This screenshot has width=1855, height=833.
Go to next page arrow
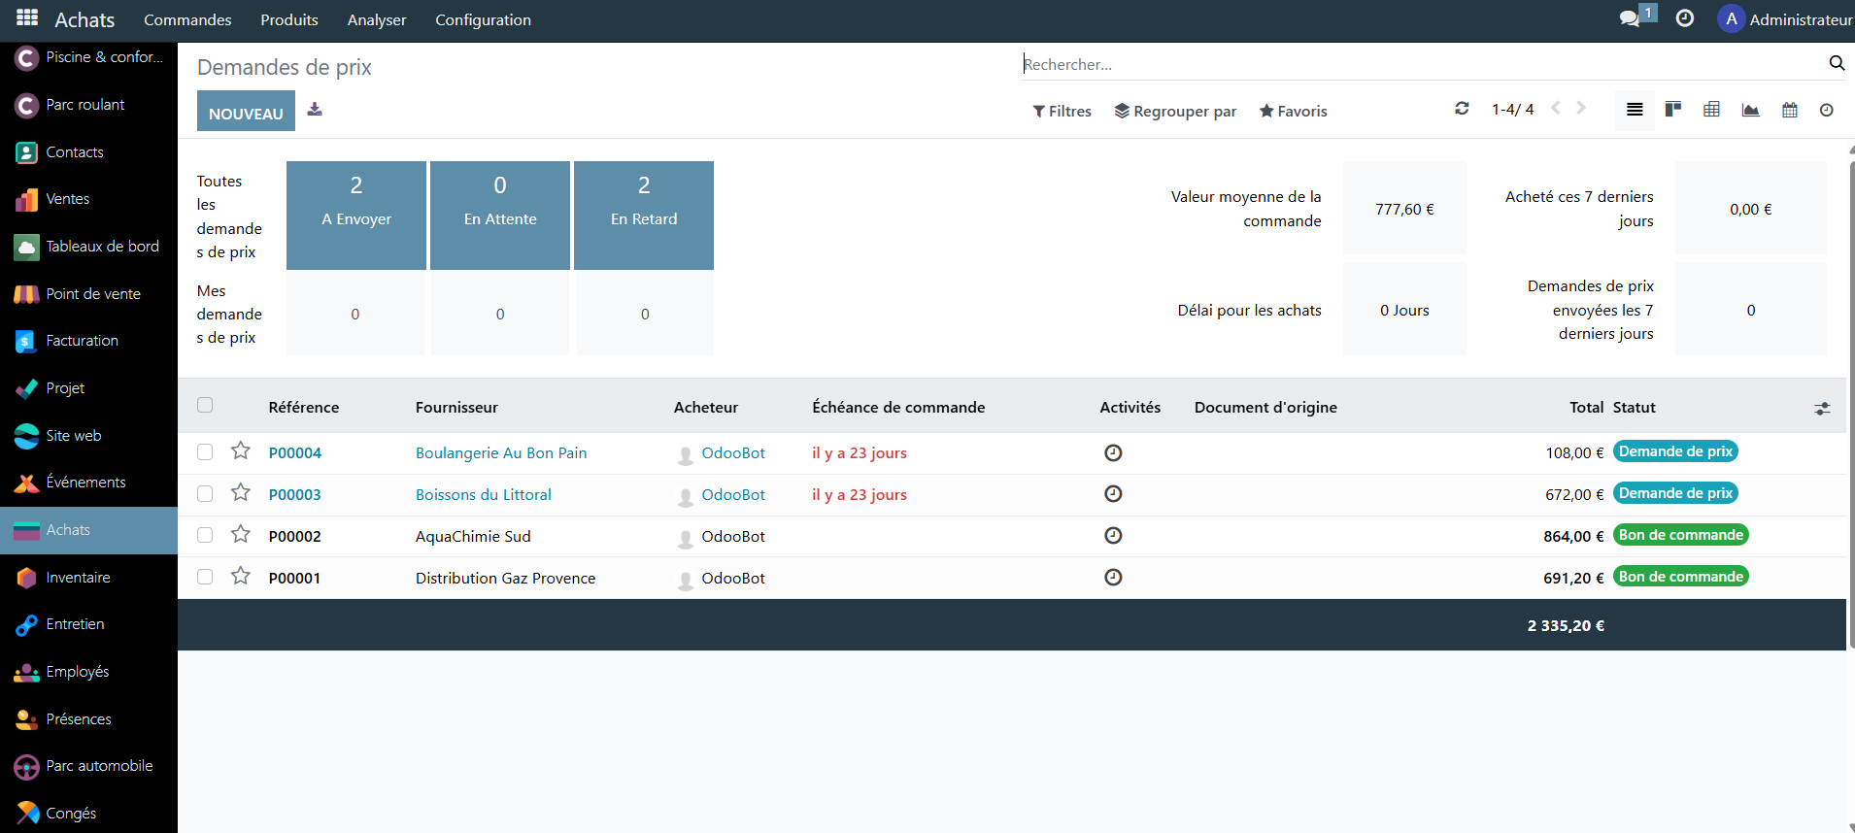(1581, 108)
